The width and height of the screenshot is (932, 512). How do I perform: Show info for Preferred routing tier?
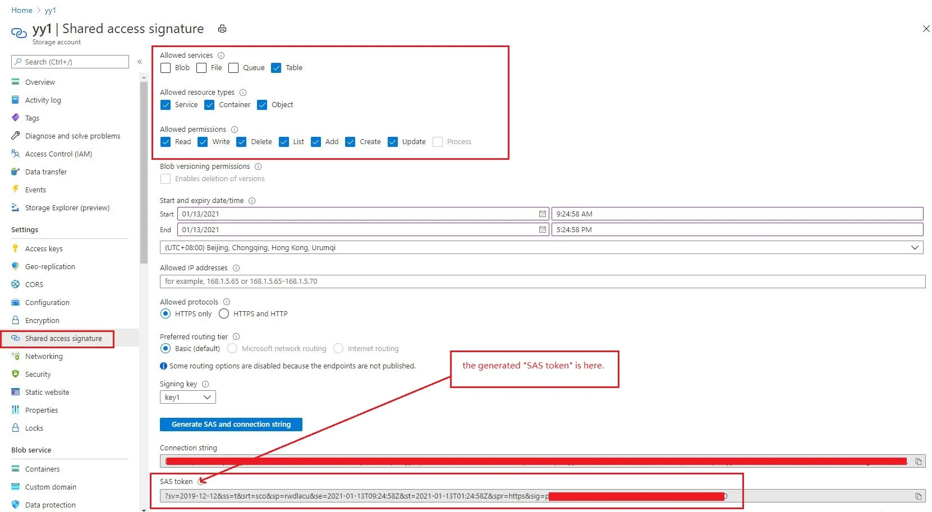coord(236,336)
